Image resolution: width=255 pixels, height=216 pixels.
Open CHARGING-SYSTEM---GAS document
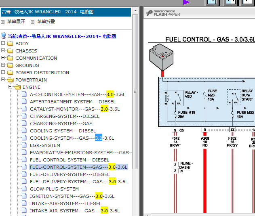[x=61, y=124]
